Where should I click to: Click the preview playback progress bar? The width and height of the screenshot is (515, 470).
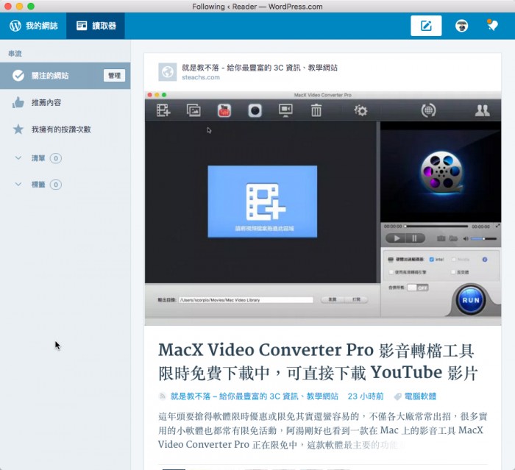click(x=436, y=227)
